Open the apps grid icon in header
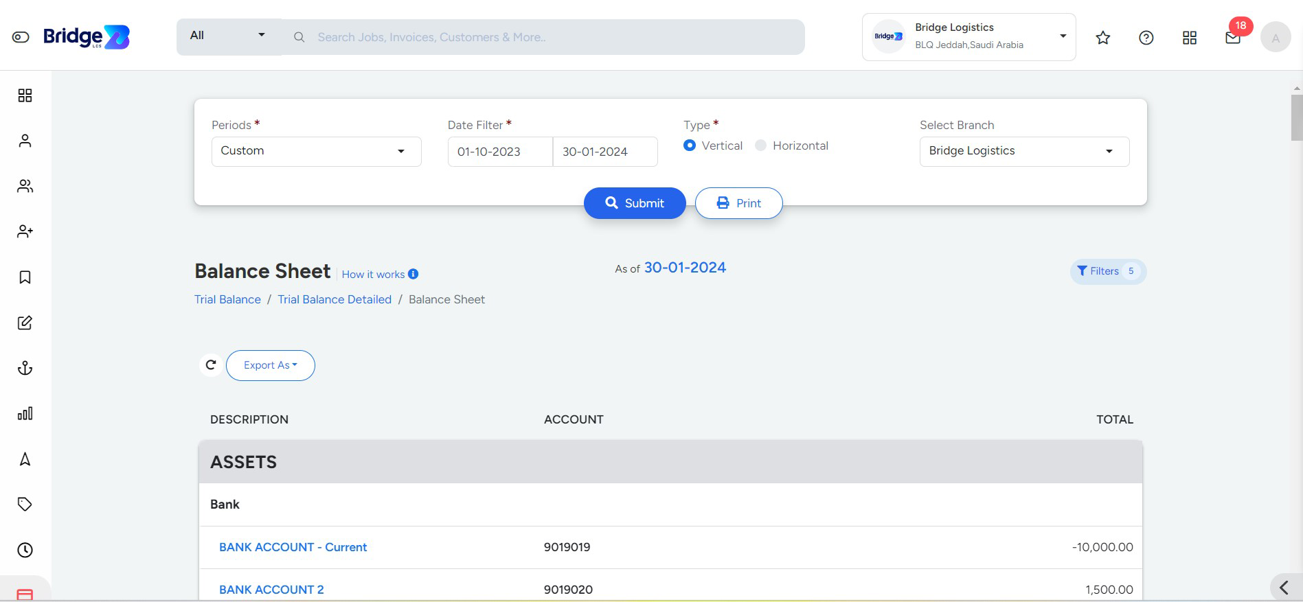The height and width of the screenshot is (602, 1303). [1190, 38]
